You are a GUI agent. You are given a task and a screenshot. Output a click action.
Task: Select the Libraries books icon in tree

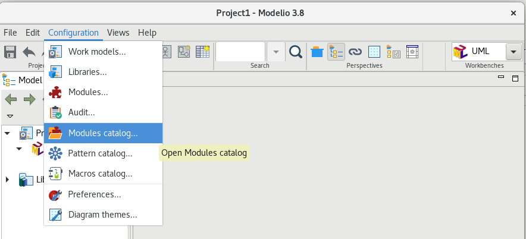26,180
